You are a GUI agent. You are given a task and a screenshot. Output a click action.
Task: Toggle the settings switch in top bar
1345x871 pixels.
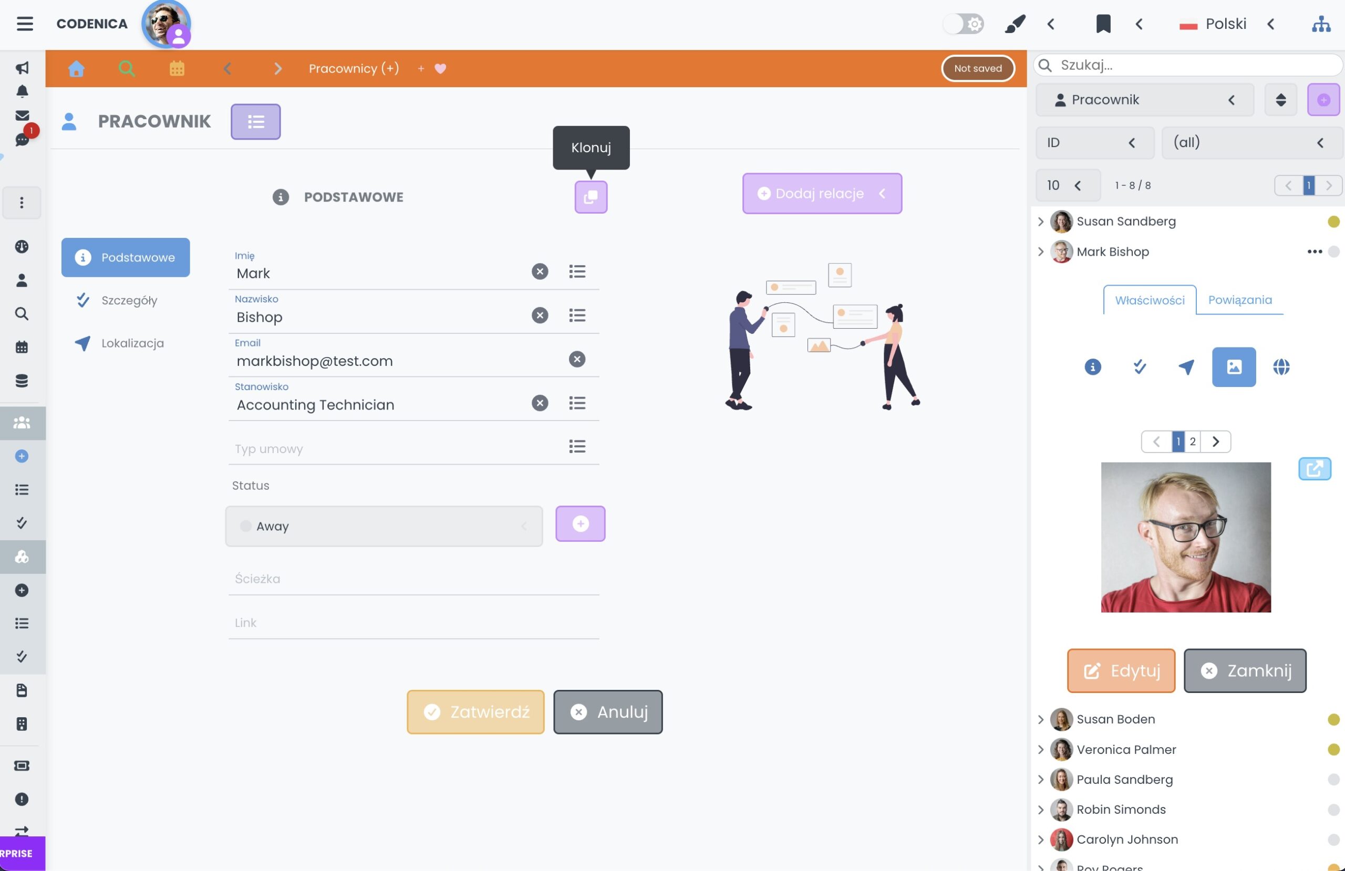(x=964, y=24)
